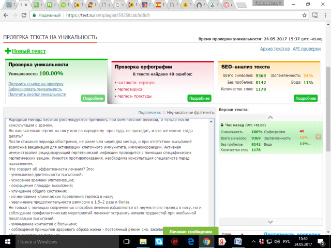
Task: Delete text version with orange X icon
Action: pyautogui.click(x=318, y=136)
